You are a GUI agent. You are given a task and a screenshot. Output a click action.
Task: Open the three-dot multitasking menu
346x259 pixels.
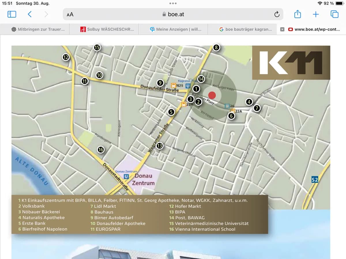[x=173, y=3]
